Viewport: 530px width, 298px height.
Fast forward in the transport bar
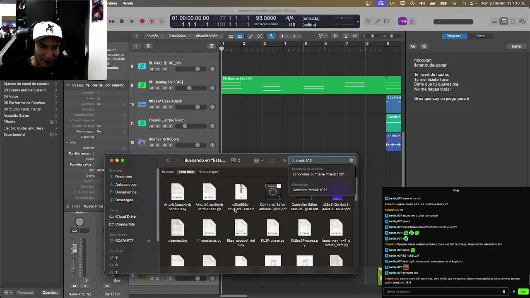[112, 21]
